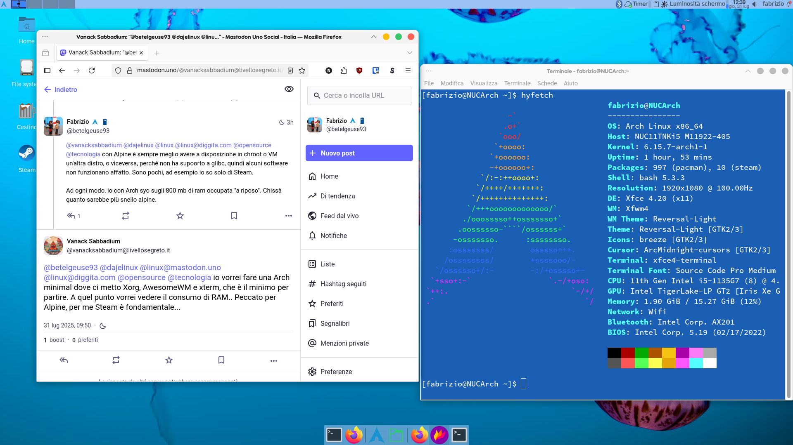This screenshot has height=445, width=793.
Task: Open Firefox window menu three dots
Action: tap(45, 37)
